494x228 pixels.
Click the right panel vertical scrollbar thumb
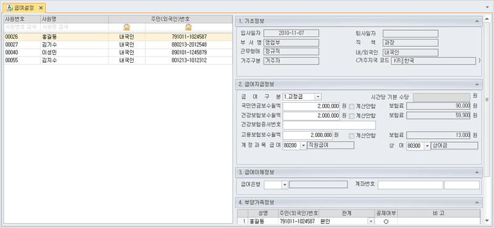tap(487, 100)
